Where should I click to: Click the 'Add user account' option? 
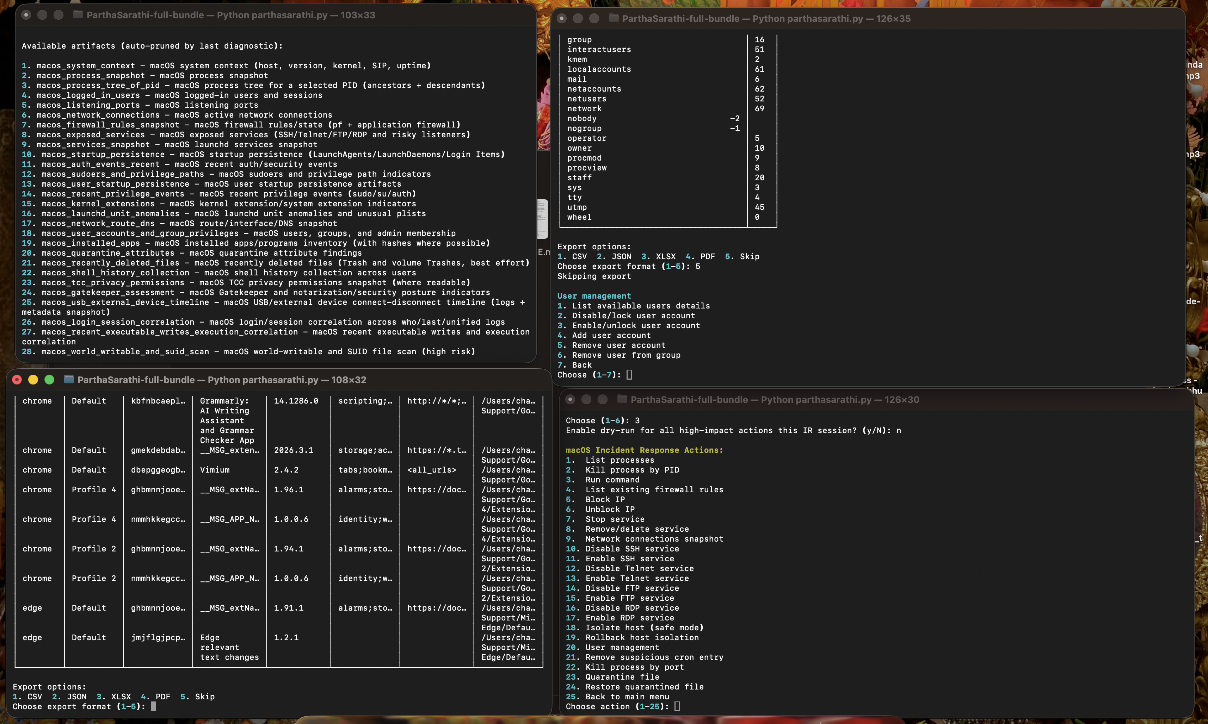[x=604, y=335]
